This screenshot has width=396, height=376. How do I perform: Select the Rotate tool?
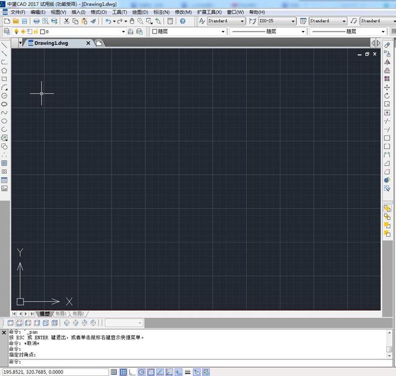(387, 96)
